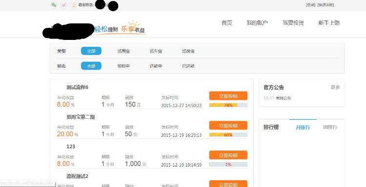Filter status by 还款中

pos(156,66)
